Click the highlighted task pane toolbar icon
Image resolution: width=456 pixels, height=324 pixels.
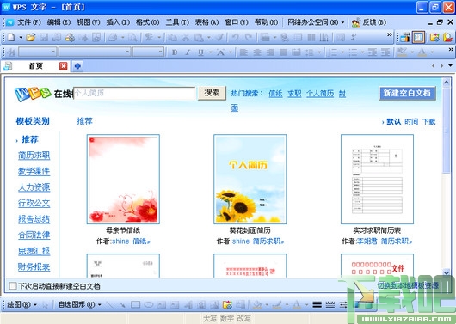click(x=418, y=37)
